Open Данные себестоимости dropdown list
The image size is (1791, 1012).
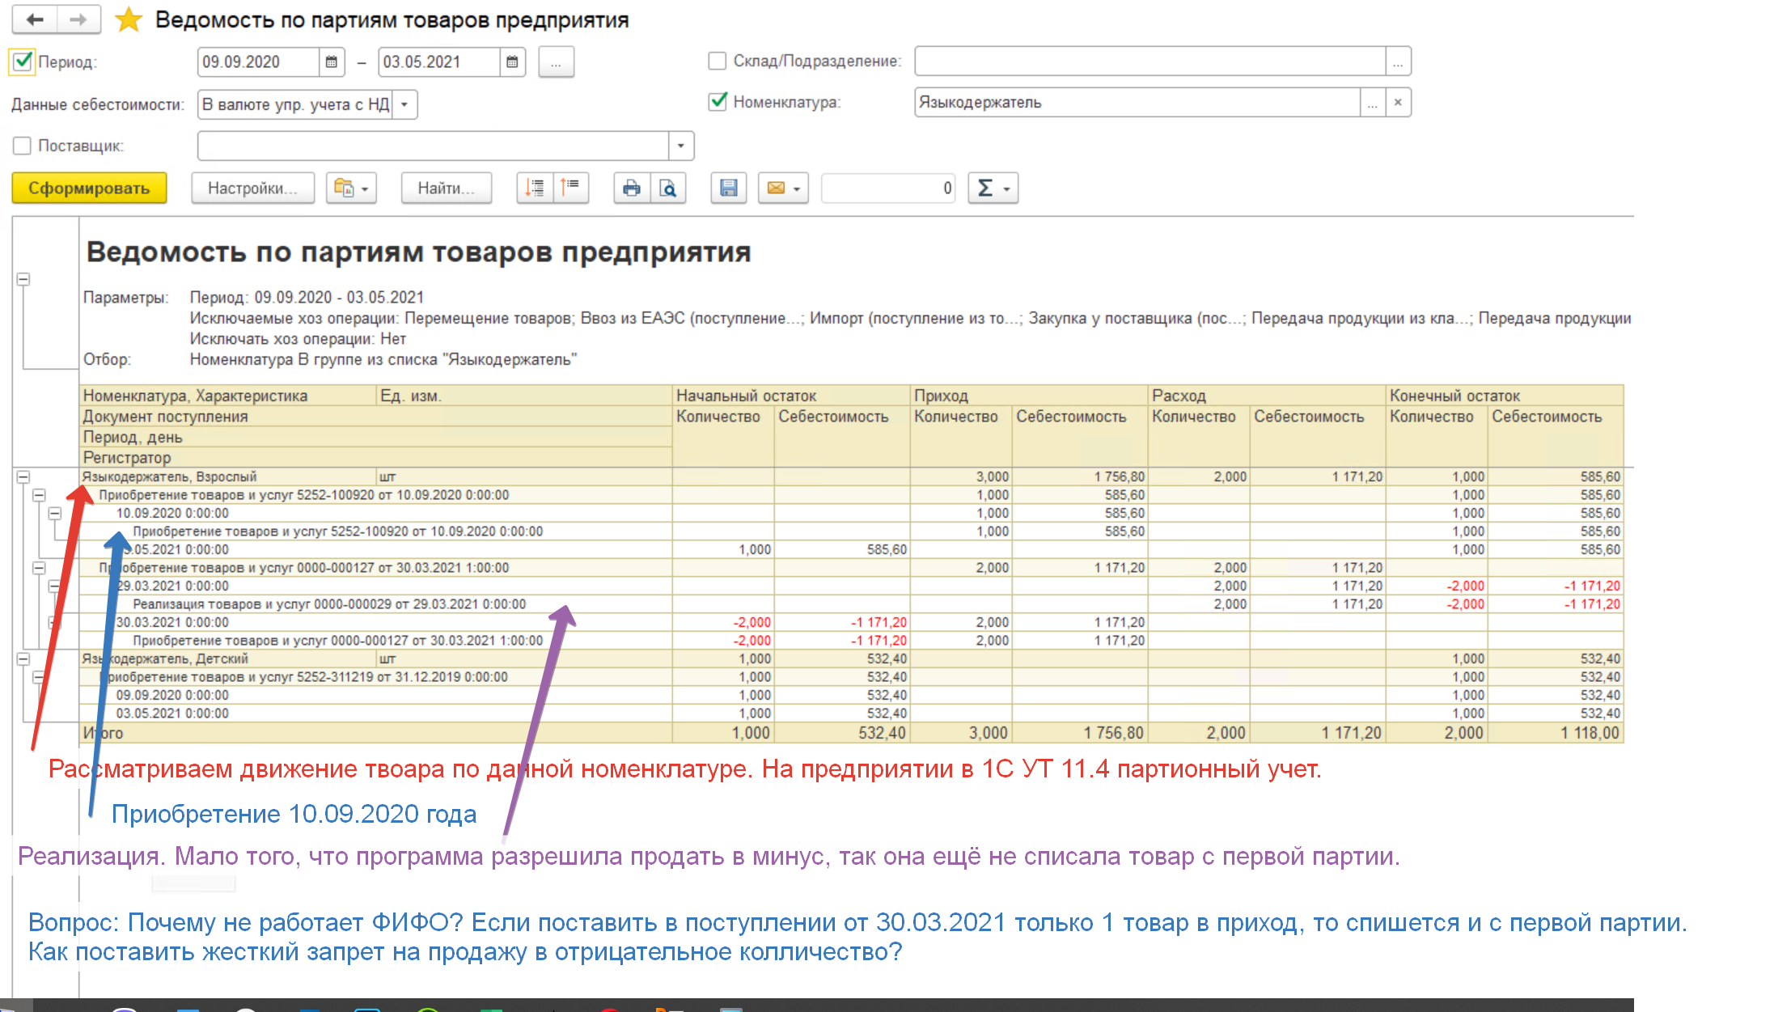(x=404, y=104)
